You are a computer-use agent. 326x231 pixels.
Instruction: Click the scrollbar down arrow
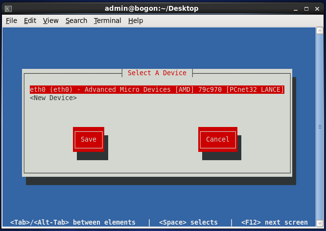(320, 224)
